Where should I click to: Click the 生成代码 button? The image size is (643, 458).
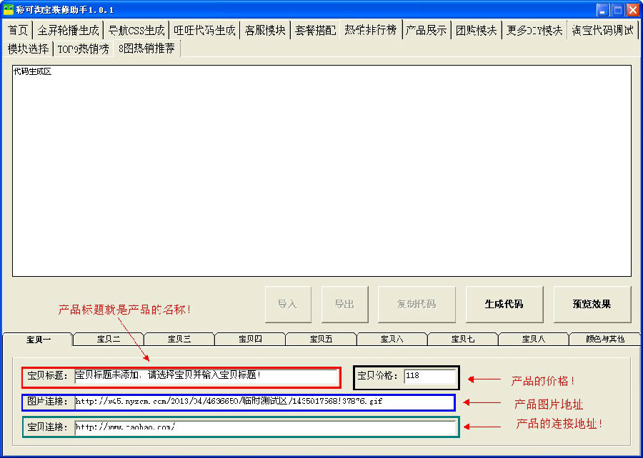[x=504, y=304]
